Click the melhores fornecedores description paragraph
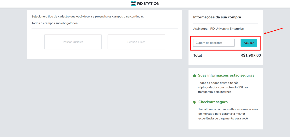Image resolution: width=290 pixels, height=137 pixels. [228, 114]
